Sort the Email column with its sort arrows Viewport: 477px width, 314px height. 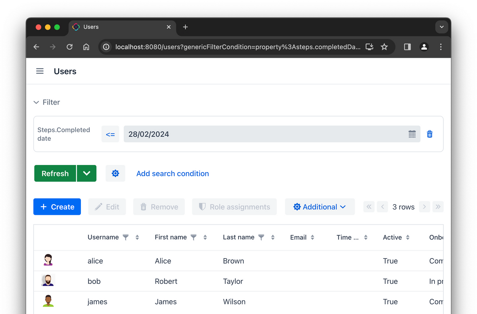coord(312,237)
